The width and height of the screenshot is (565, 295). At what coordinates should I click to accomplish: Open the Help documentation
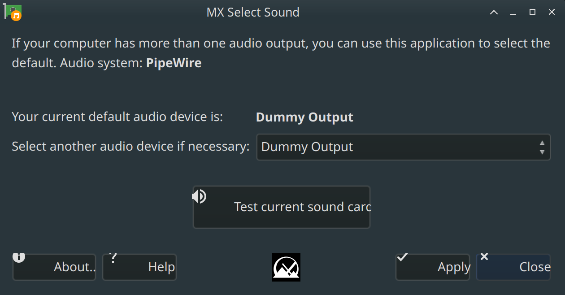139,267
